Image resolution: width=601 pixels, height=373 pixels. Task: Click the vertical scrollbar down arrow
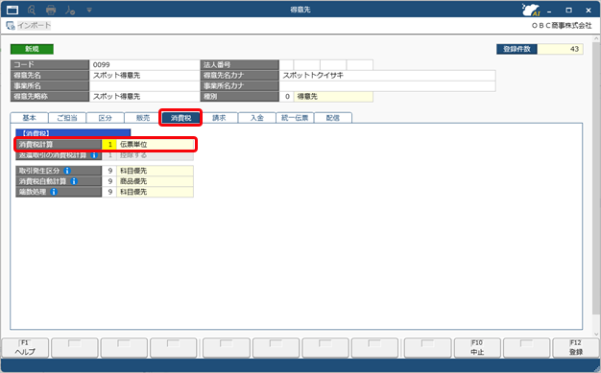[596, 334]
